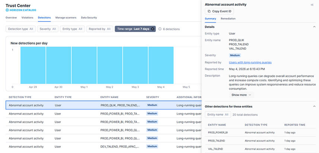Click the Apr 29 chart bar
319x153 pixels.
tap(33, 65)
